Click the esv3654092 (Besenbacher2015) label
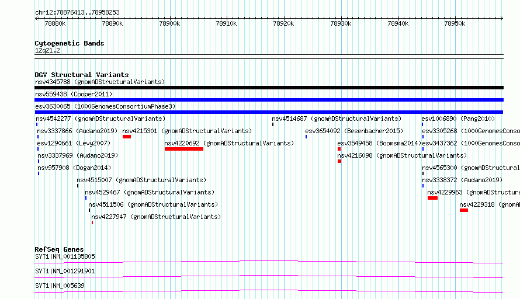The height and width of the screenshot is (299, 520). (x=354, y=131)
